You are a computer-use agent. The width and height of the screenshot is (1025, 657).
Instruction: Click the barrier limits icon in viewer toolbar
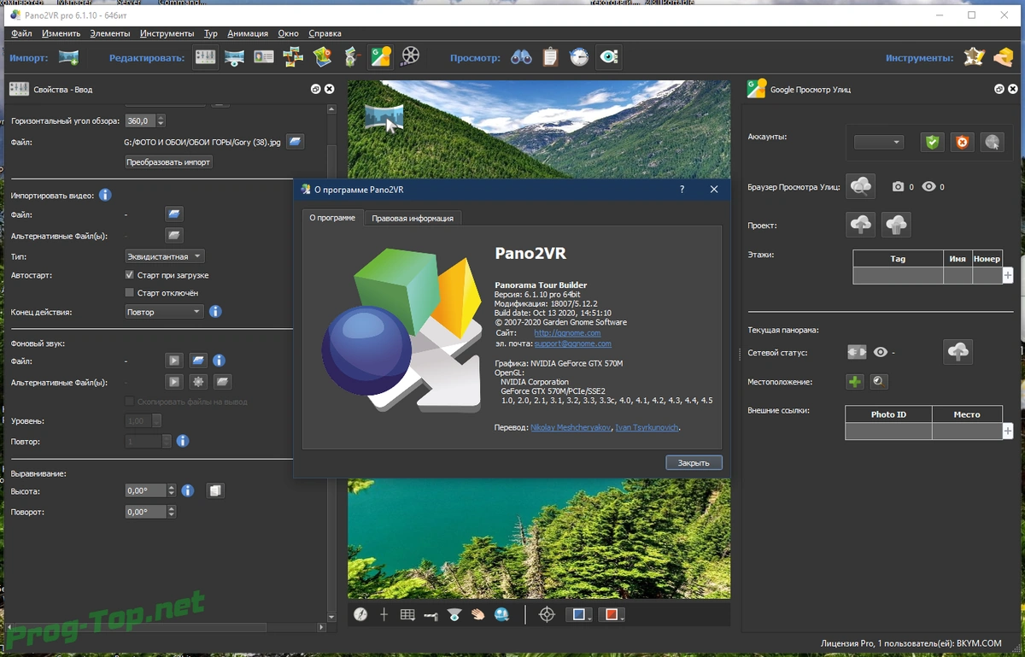430,615
